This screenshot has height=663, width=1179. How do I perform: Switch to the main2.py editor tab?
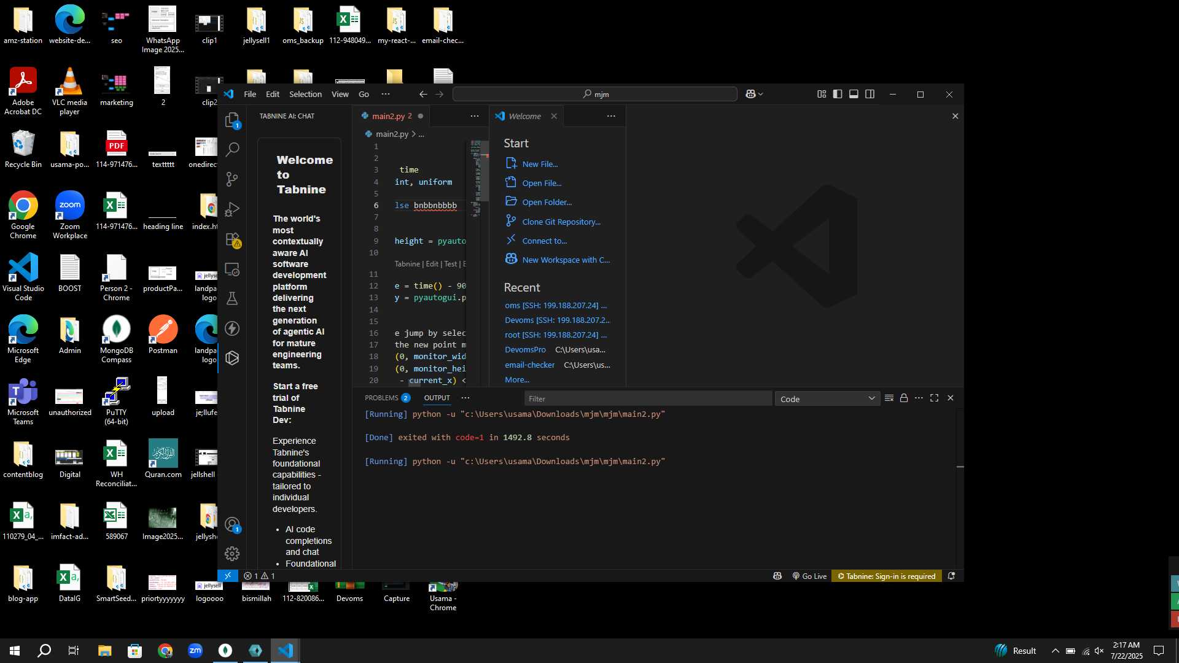tap(391, 116)
